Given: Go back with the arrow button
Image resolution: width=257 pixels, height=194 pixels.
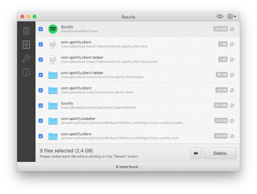Looking at the screenshot, I should pyautogui.click(x=196, y=153).
